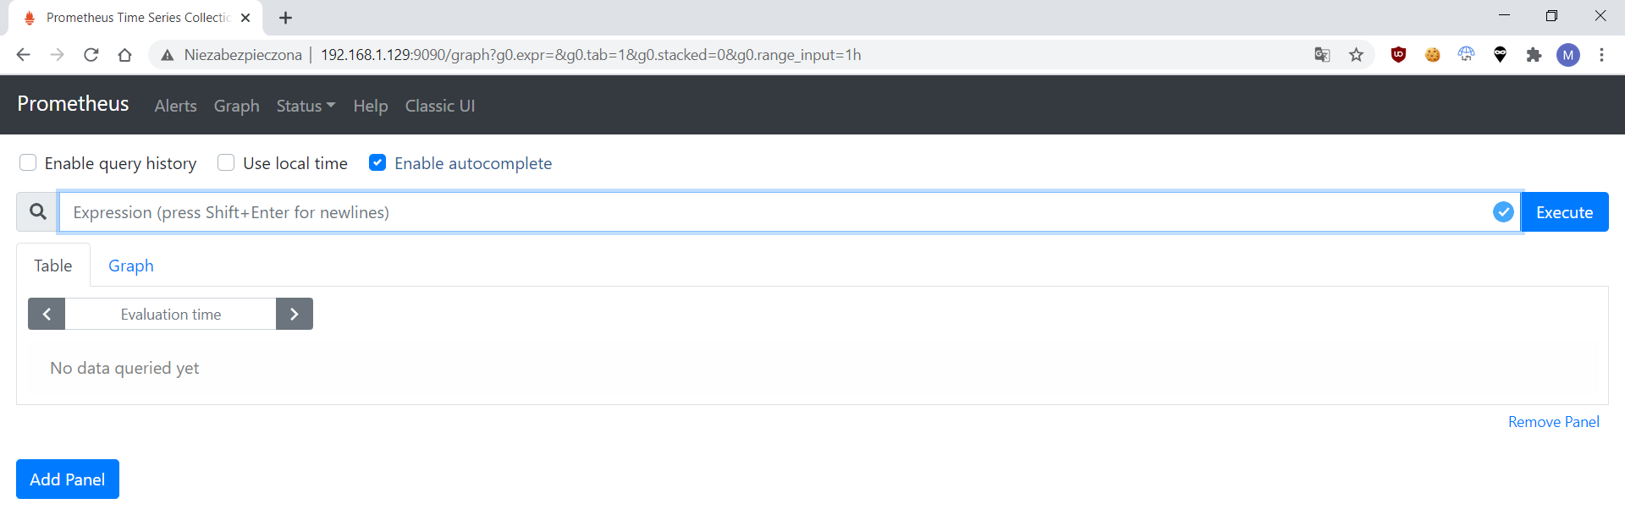
Task: Restore down the browser window
Action: [x=1551, y=15]
